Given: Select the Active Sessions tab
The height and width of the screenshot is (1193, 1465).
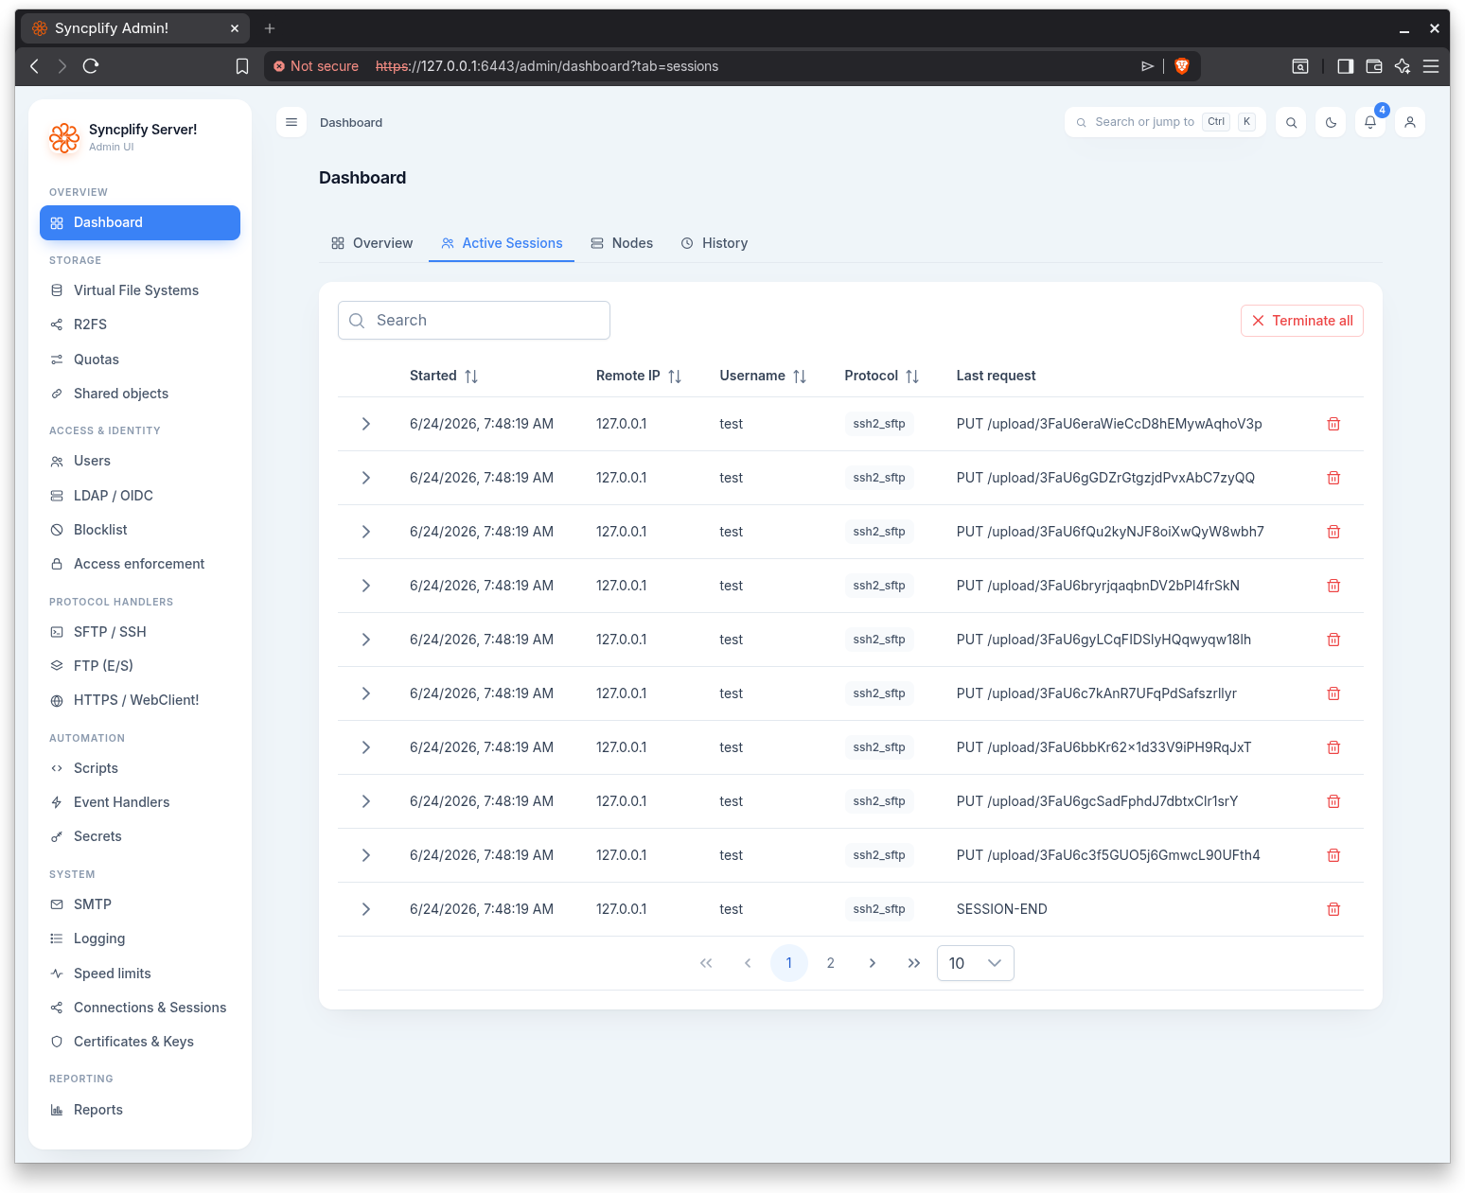Looking at the screenshot, I should pyautogui.click(x=502, y=243).
